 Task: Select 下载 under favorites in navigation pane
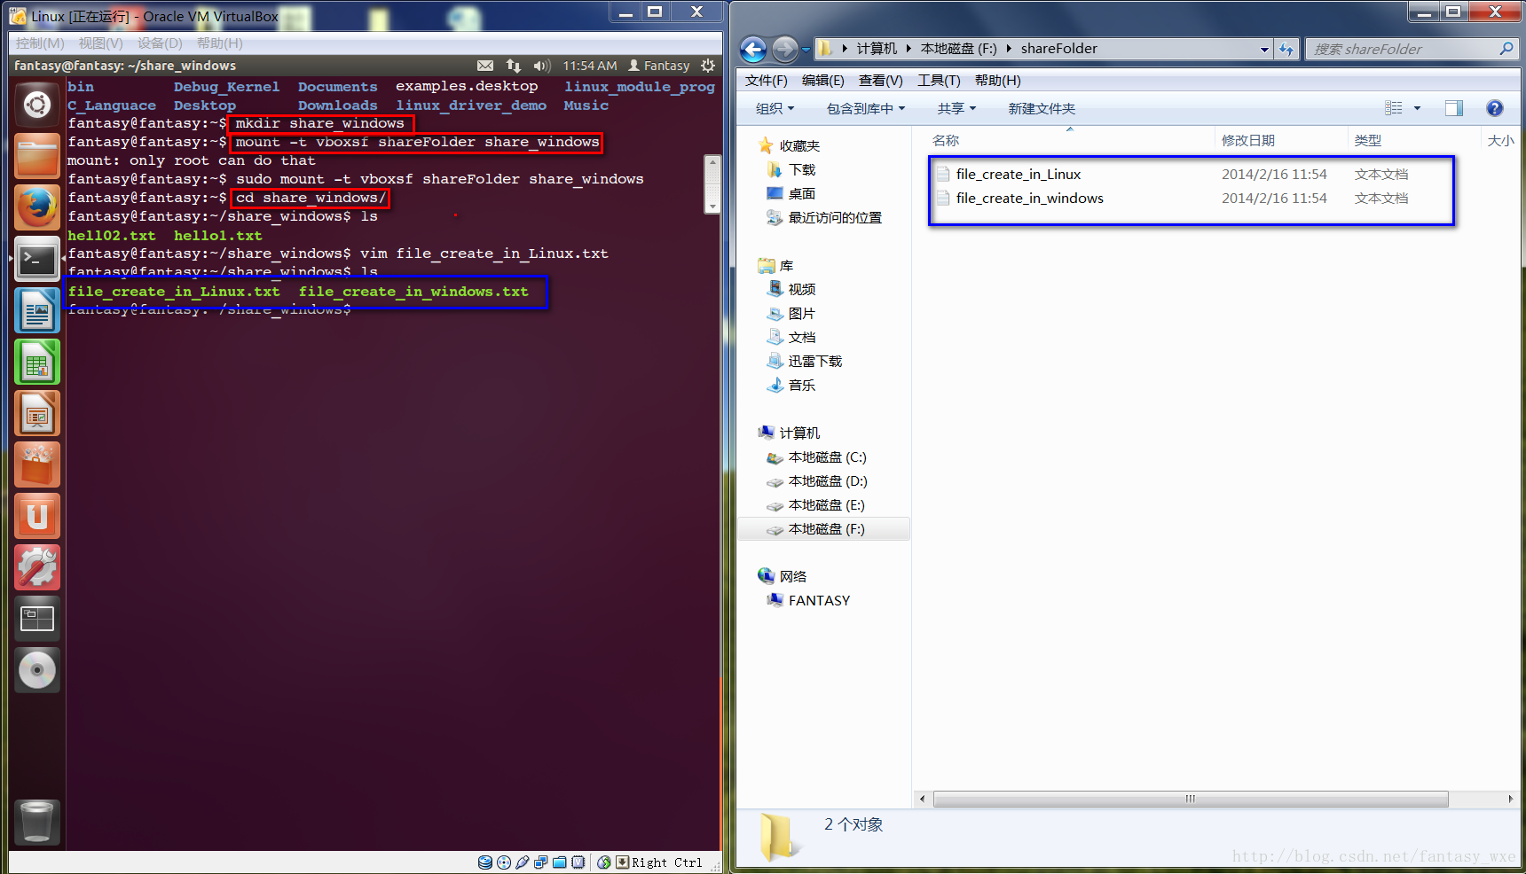[x=801, y=169]
